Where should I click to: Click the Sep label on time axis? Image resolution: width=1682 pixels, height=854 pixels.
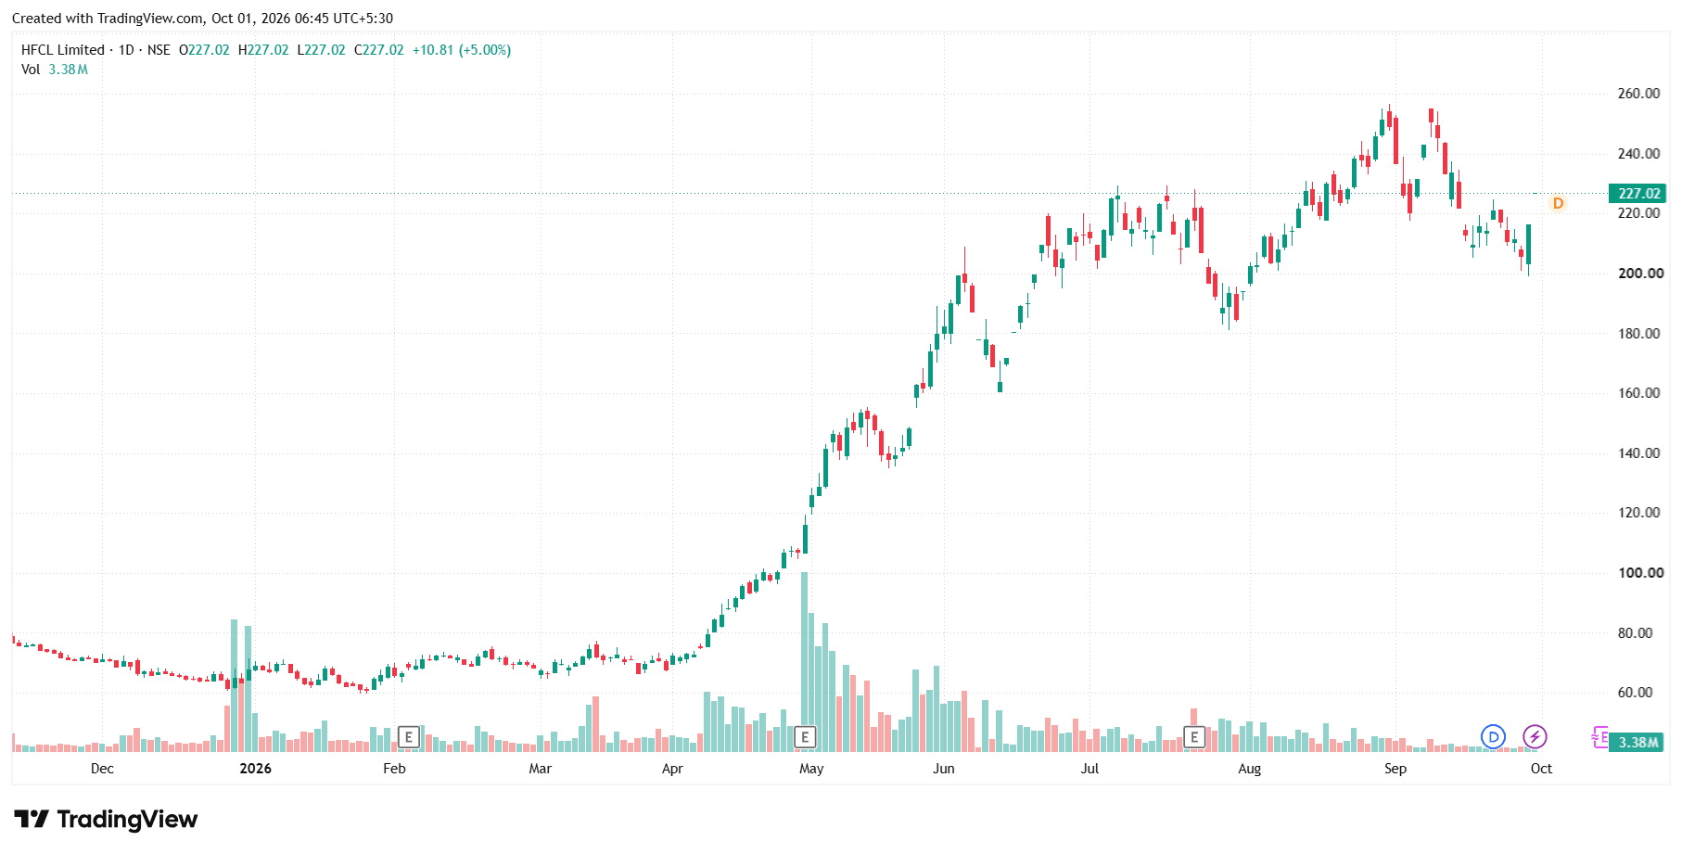pos(1395,769)
